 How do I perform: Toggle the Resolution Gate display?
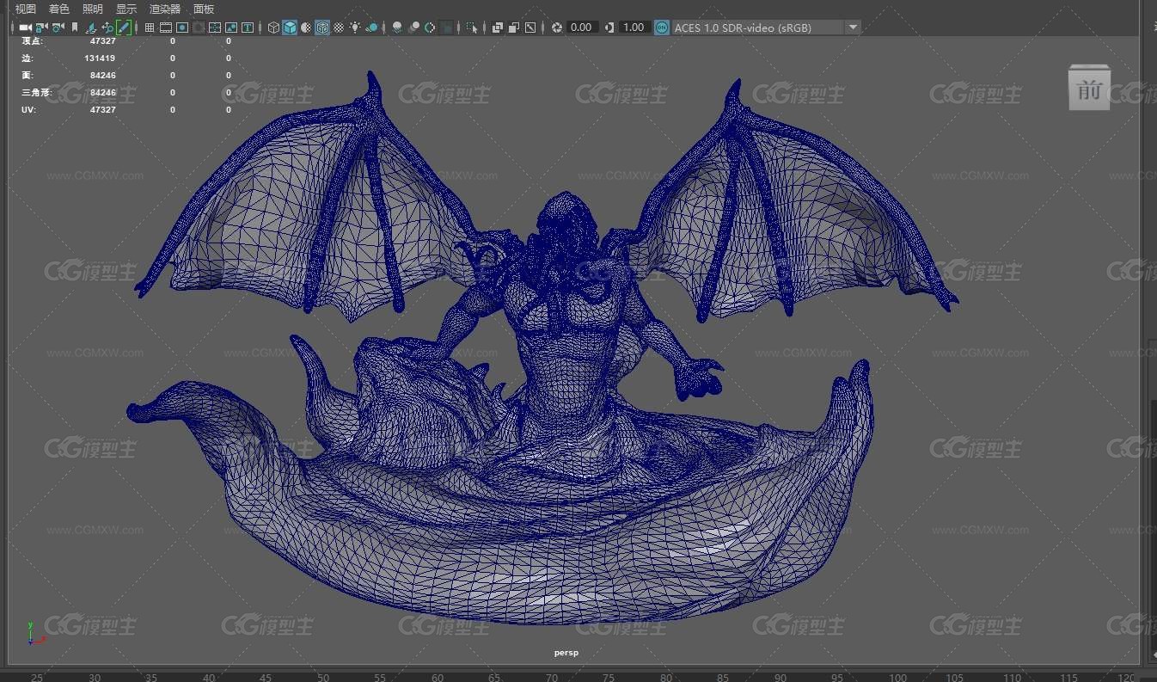[x=182, y=28]
